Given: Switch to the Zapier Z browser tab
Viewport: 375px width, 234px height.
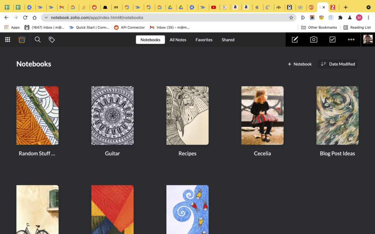Looking at the screenshot, I should pos(333,7).
